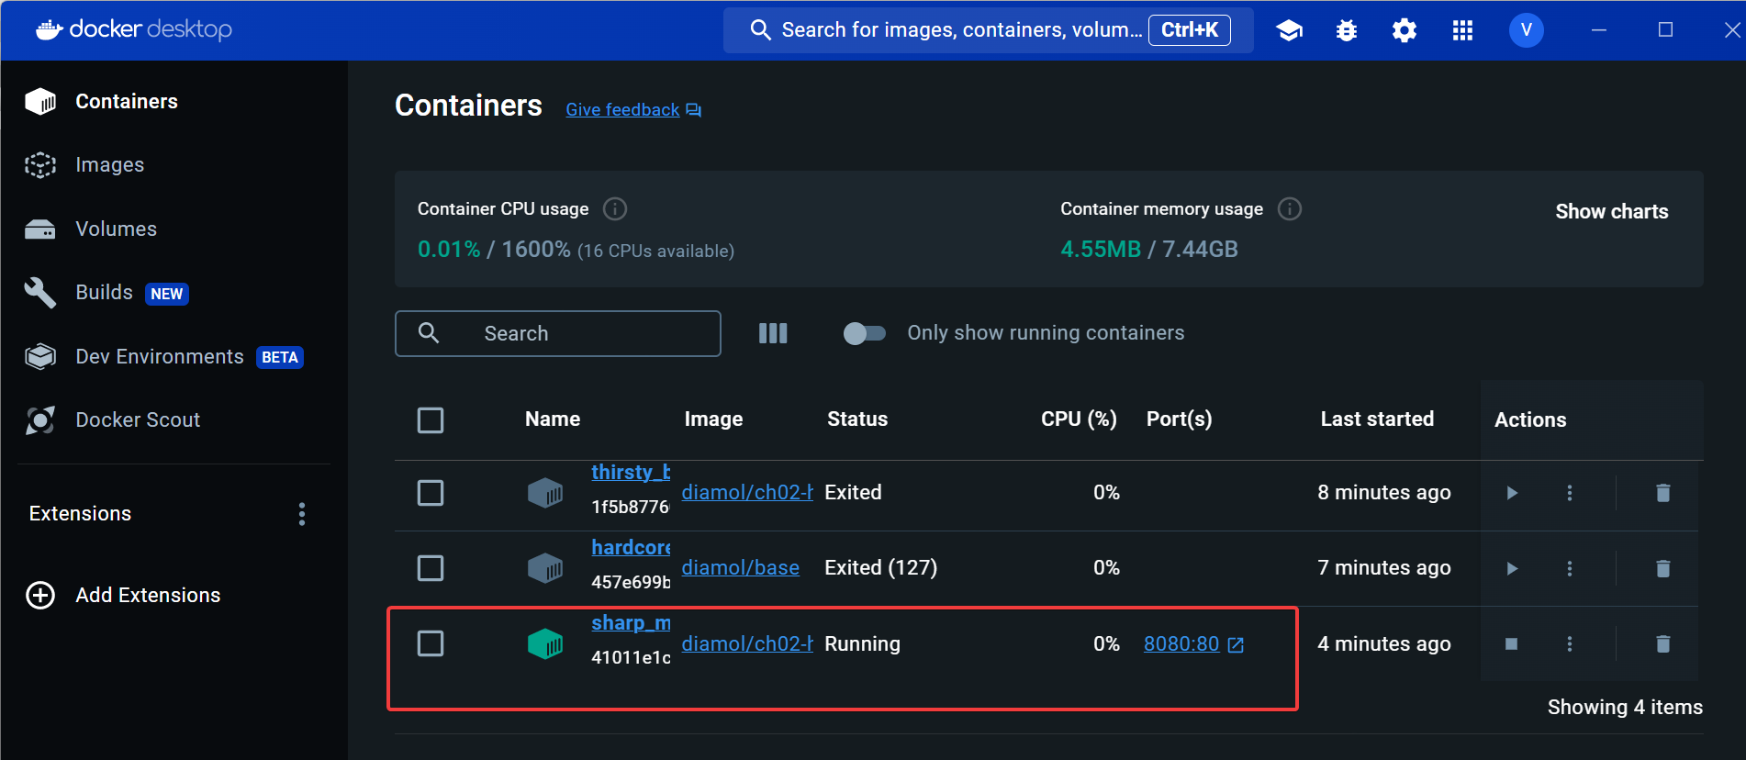This screenshot has height=760, width=1746.
Task: Open the user account avatar V
Action: coord(1527,30)
